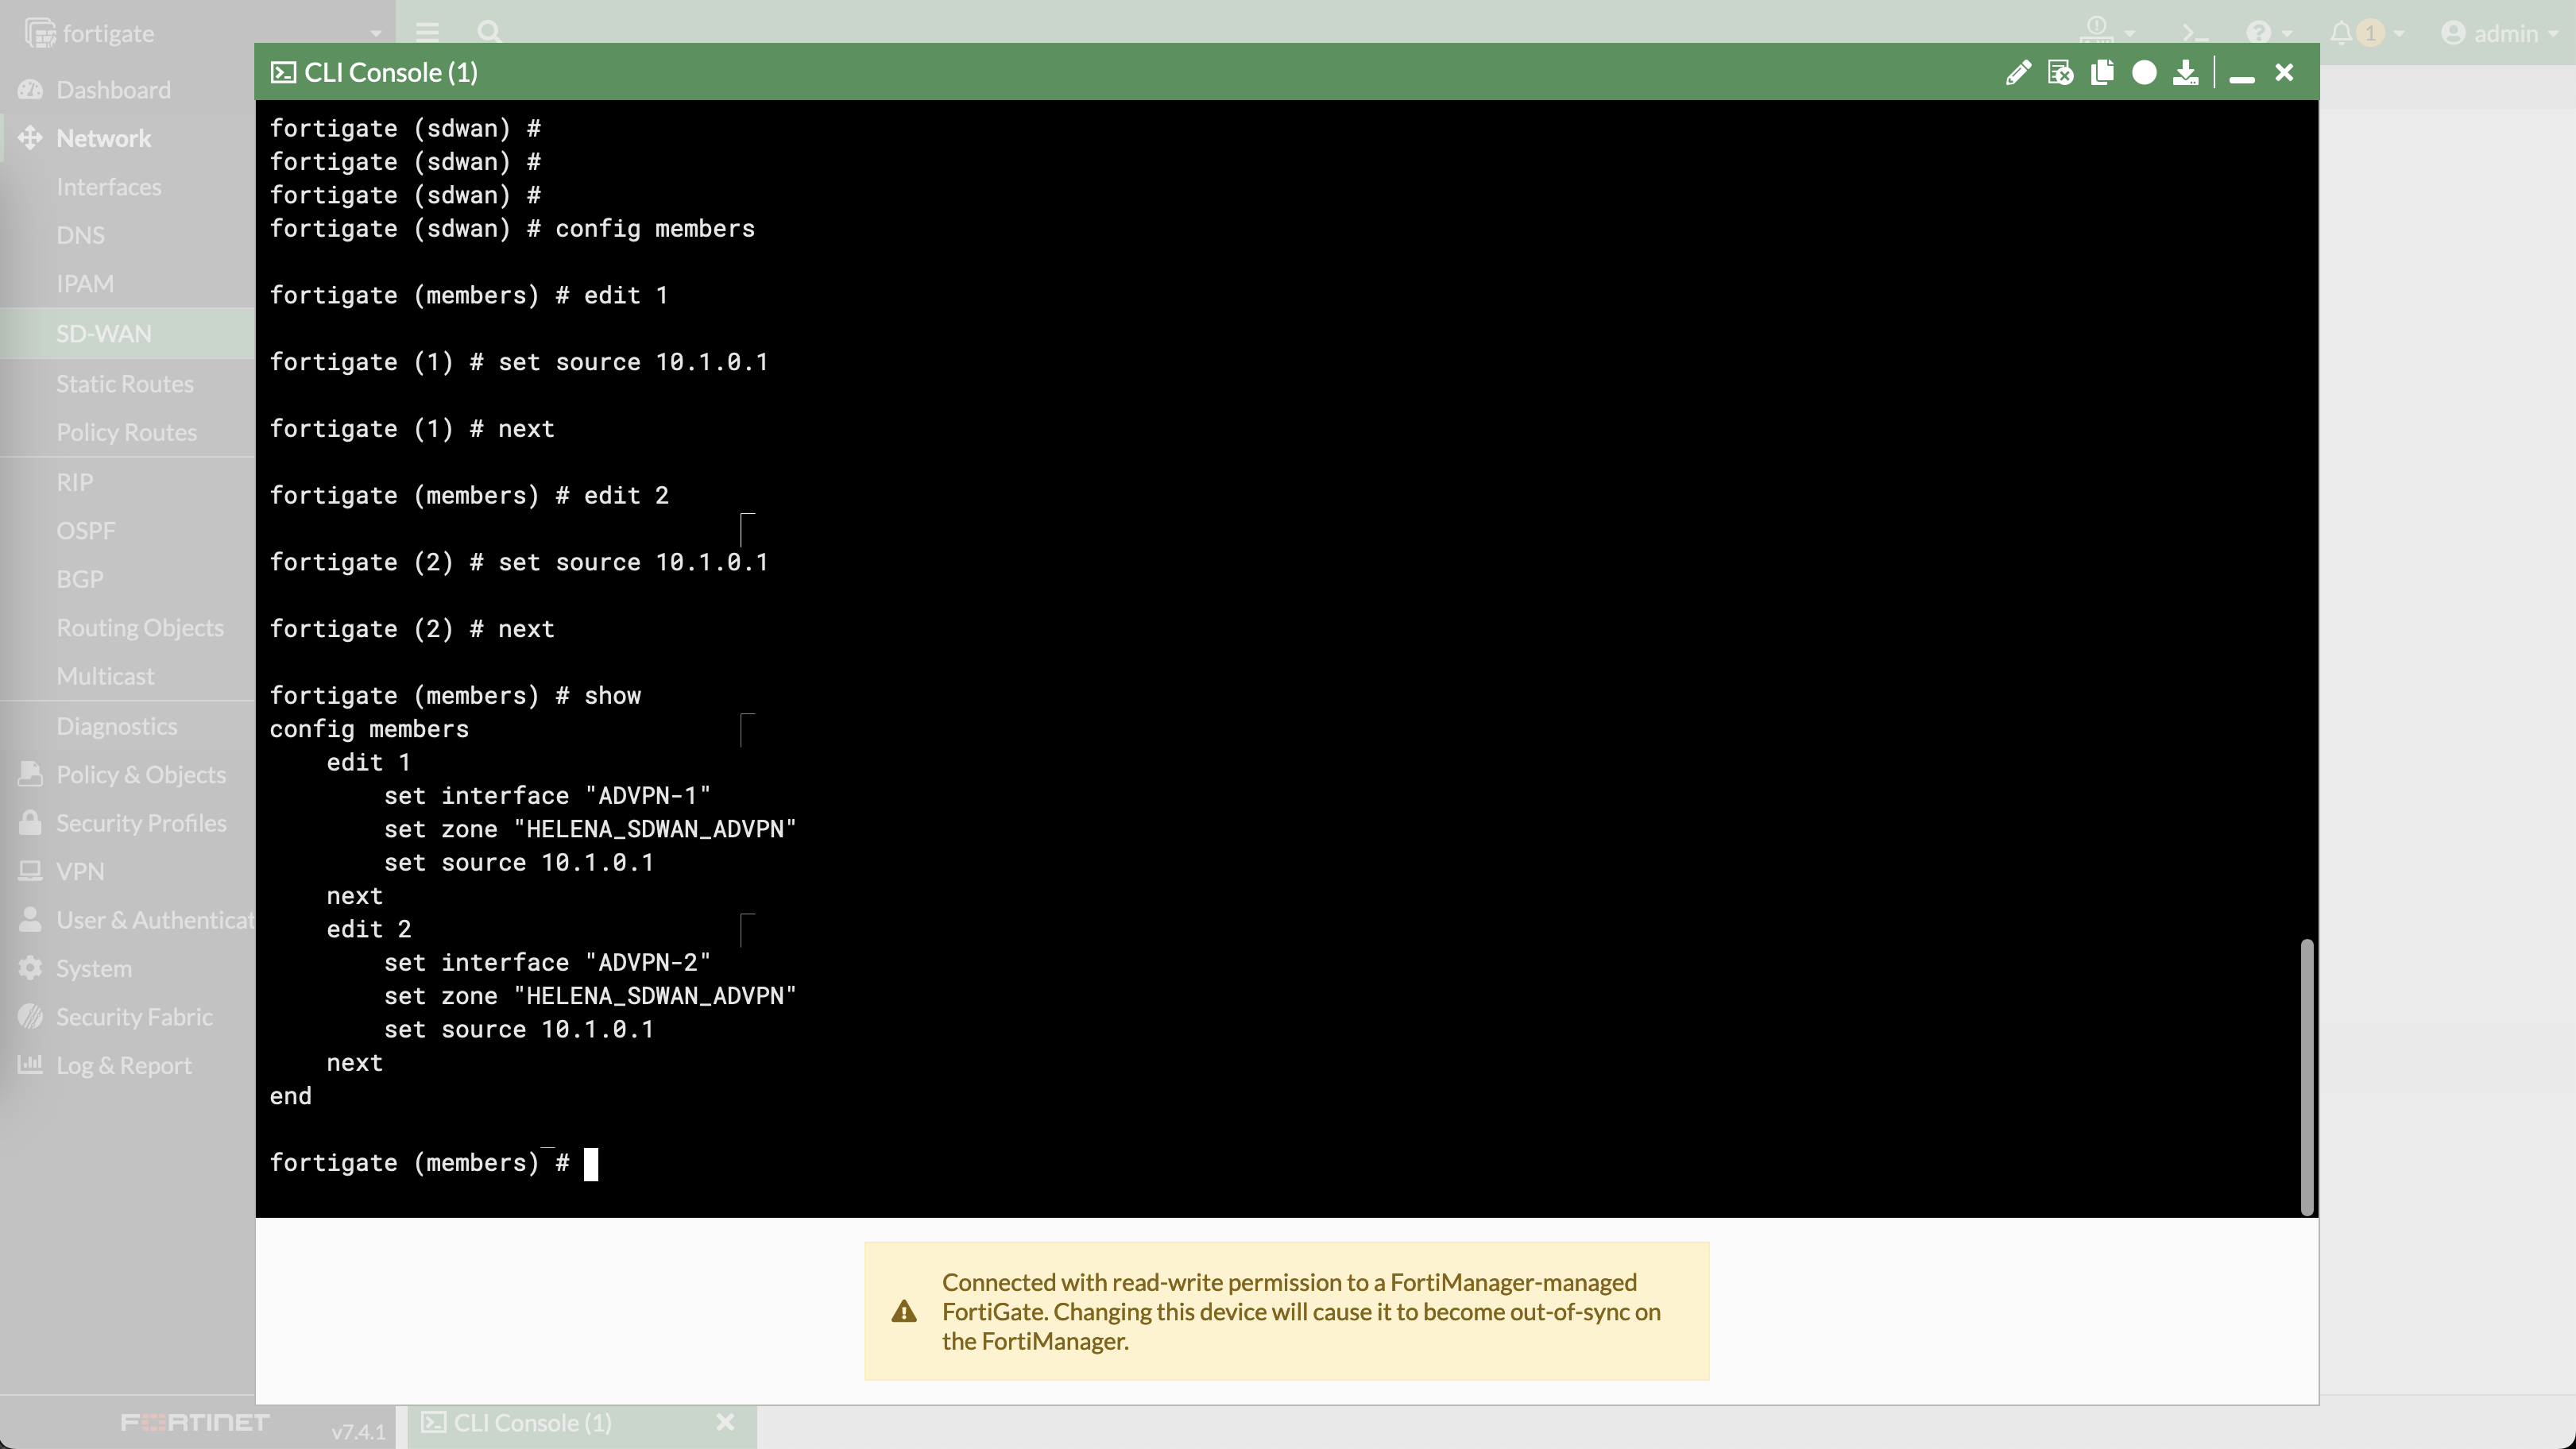This screenshot has height=1449, width=2576.
Task: Close the CLI Console with the header X
Action: point(2284,72)
